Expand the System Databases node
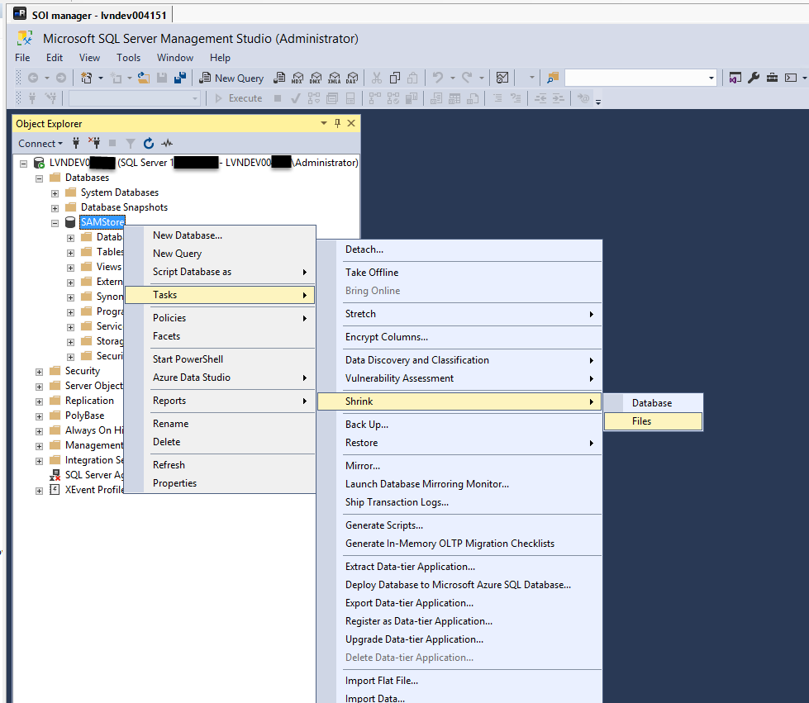The width and height of the screenshot is (809, 703). click(55, 192)
